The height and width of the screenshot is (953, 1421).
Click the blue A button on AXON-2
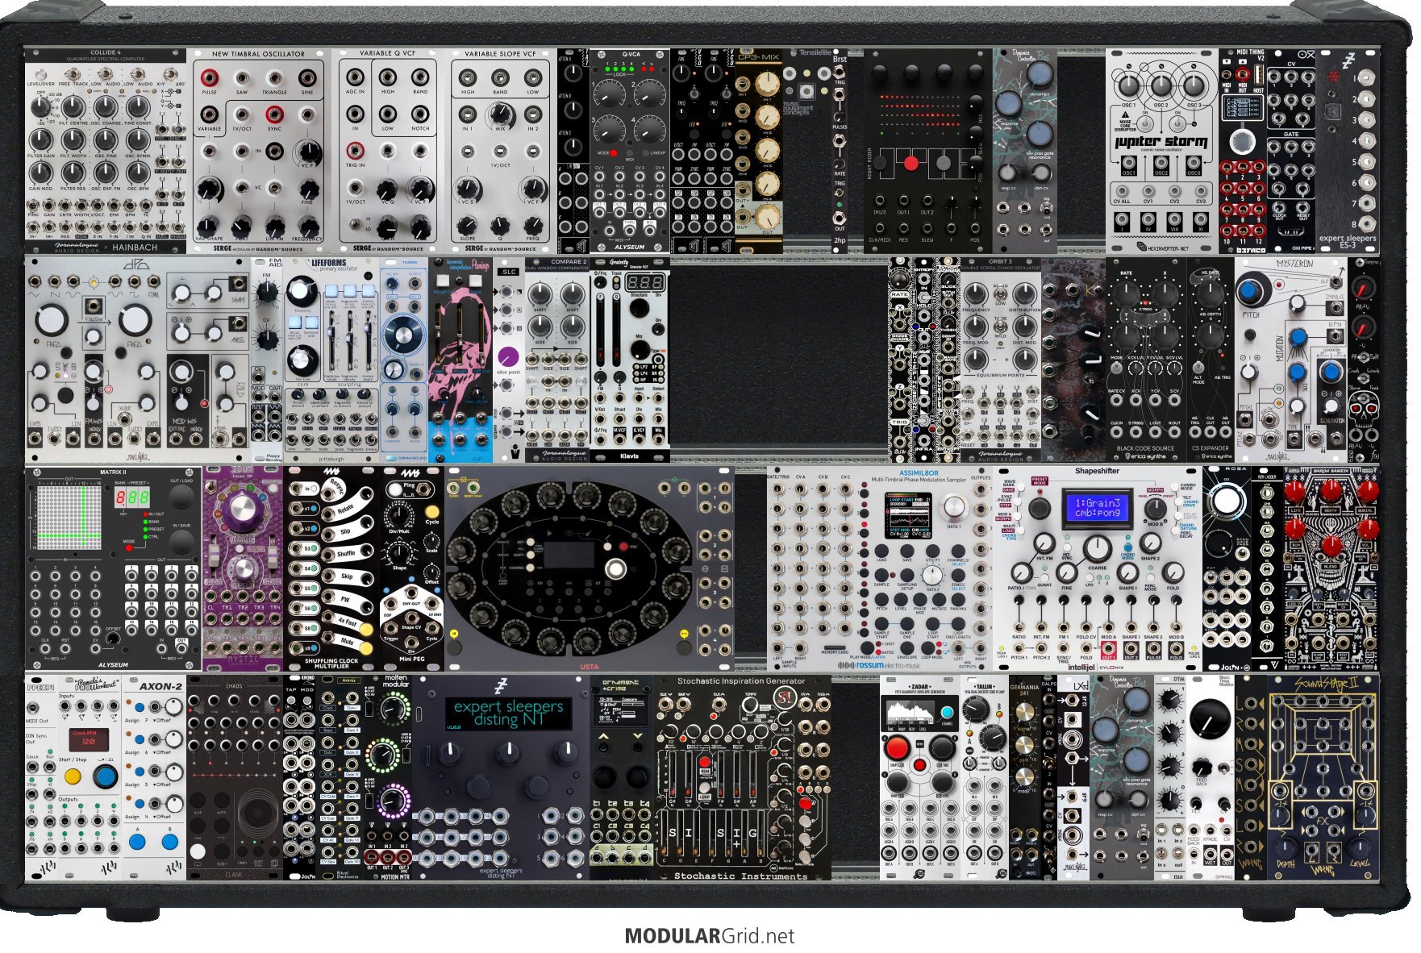tap(137, 843)
